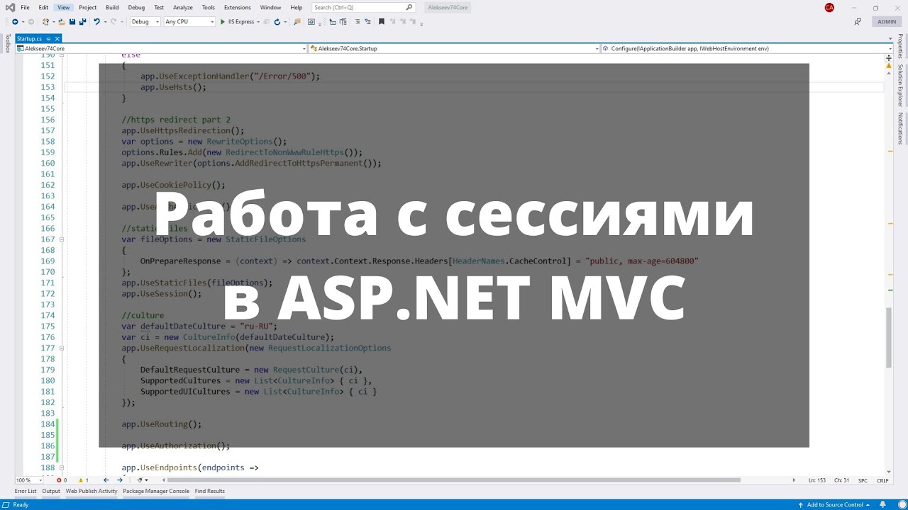
Task: Click the code cleanup broom icon
Action: (x=140, y=480)
